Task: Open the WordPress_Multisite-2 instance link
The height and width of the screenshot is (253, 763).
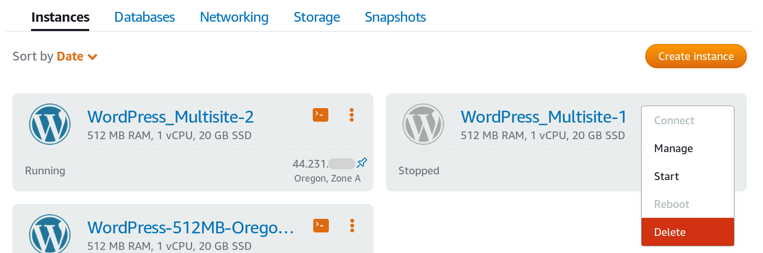Action: [171, 117]
